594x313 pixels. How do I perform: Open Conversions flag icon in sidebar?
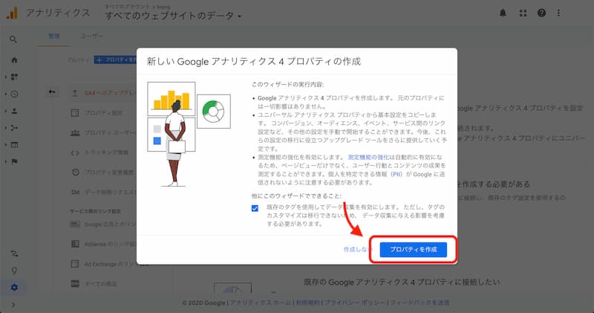(x=14, y=161)
